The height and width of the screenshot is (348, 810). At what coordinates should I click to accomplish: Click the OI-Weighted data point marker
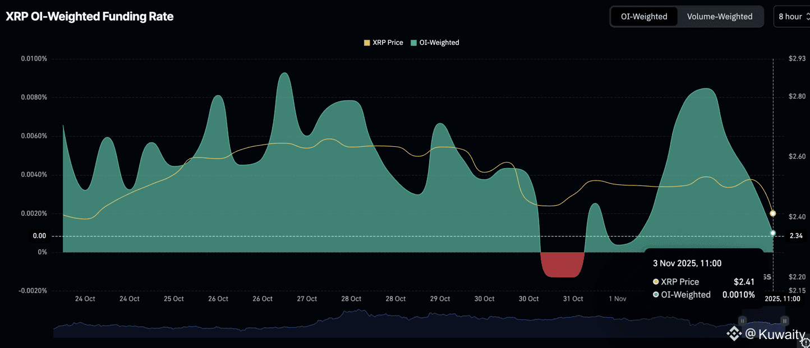[773, 233]
